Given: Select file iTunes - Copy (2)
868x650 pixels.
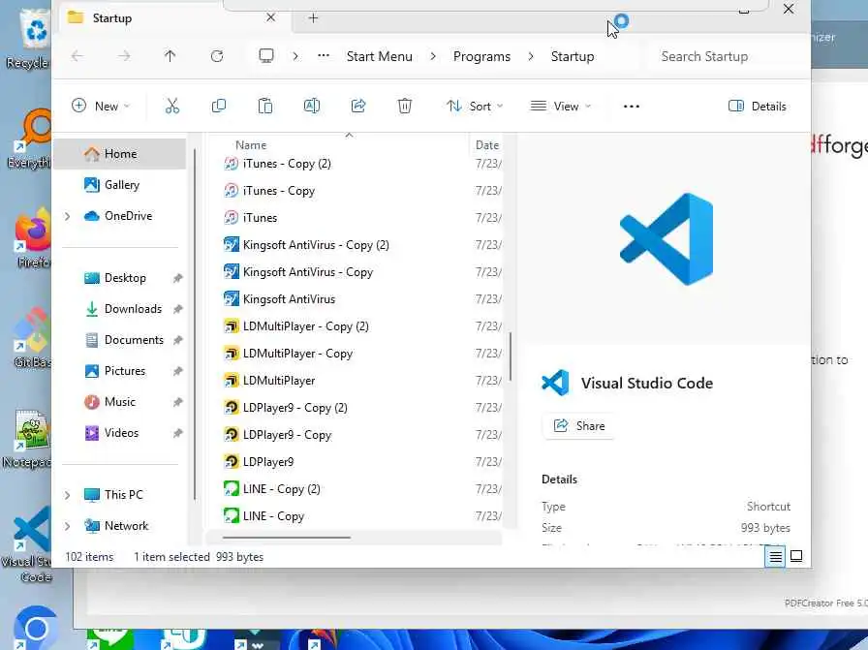Looking at the screenshot, I should pos(287,164).
